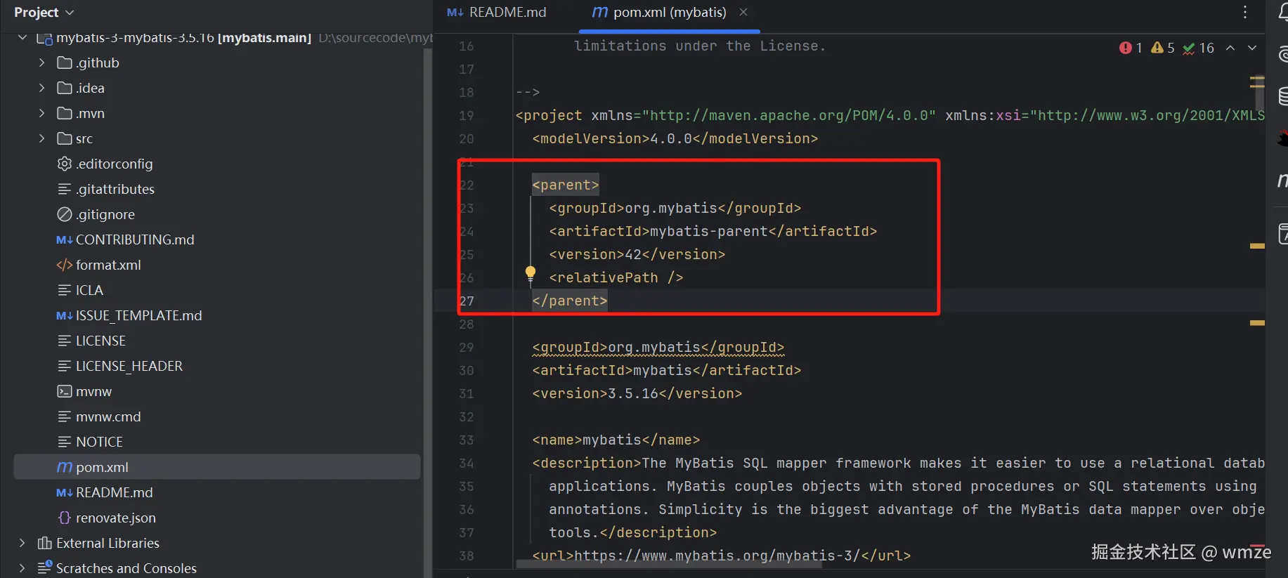Expand External Libraries node
1288x578 pixels.
22,543
